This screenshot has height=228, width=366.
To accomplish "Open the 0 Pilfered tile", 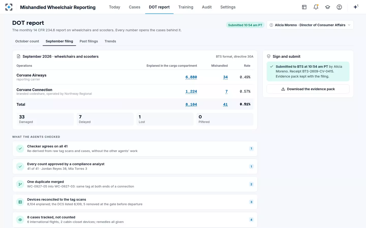I will (225, 119).
